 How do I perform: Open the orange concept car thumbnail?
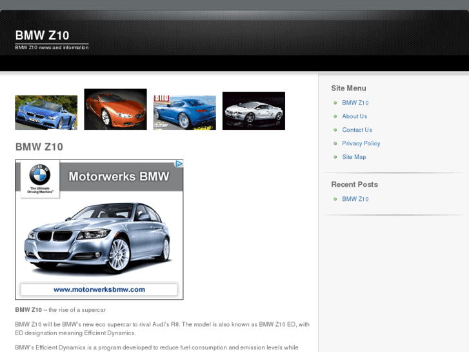115,109
